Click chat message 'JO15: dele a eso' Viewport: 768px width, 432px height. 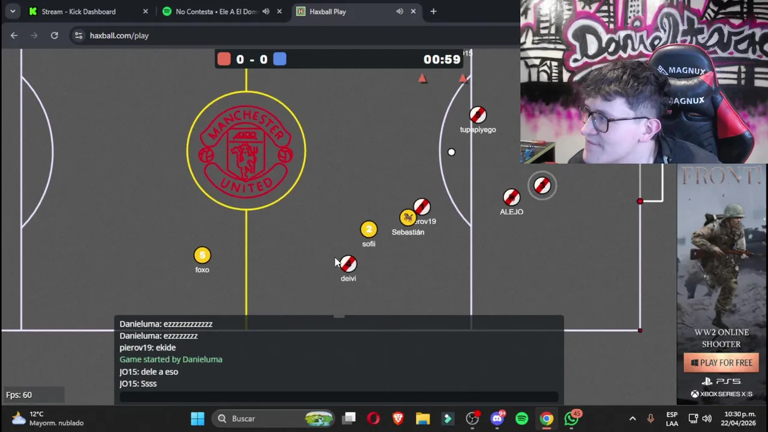click(x=149, y=371)
